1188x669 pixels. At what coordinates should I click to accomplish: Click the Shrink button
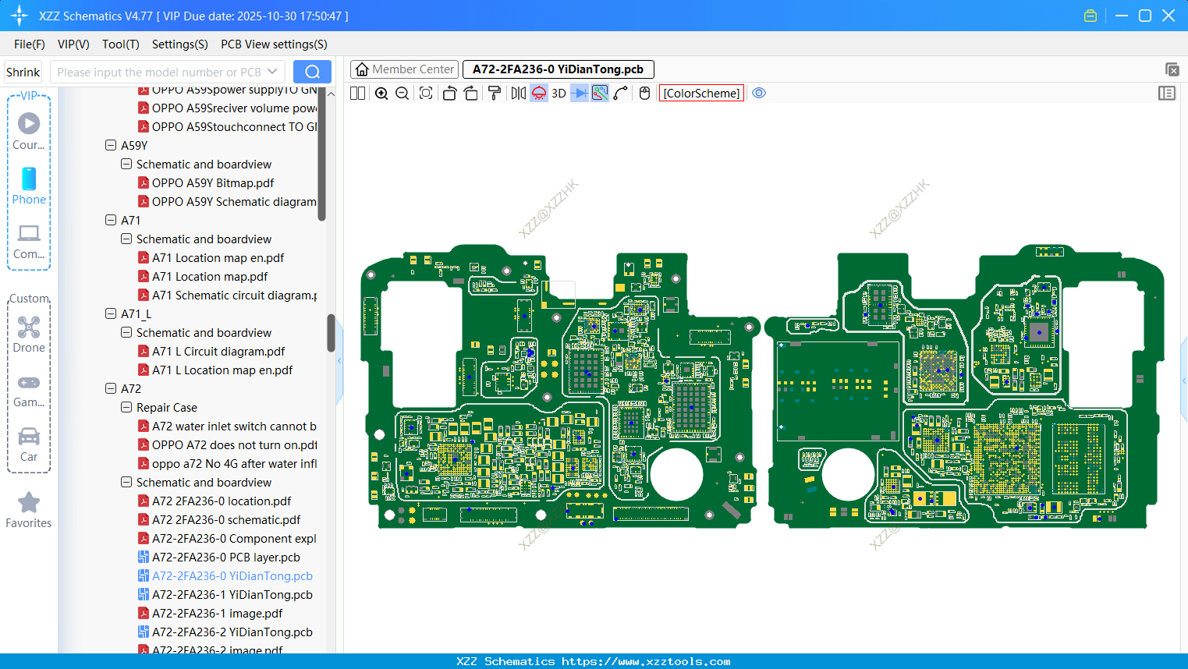pos(23,71)
